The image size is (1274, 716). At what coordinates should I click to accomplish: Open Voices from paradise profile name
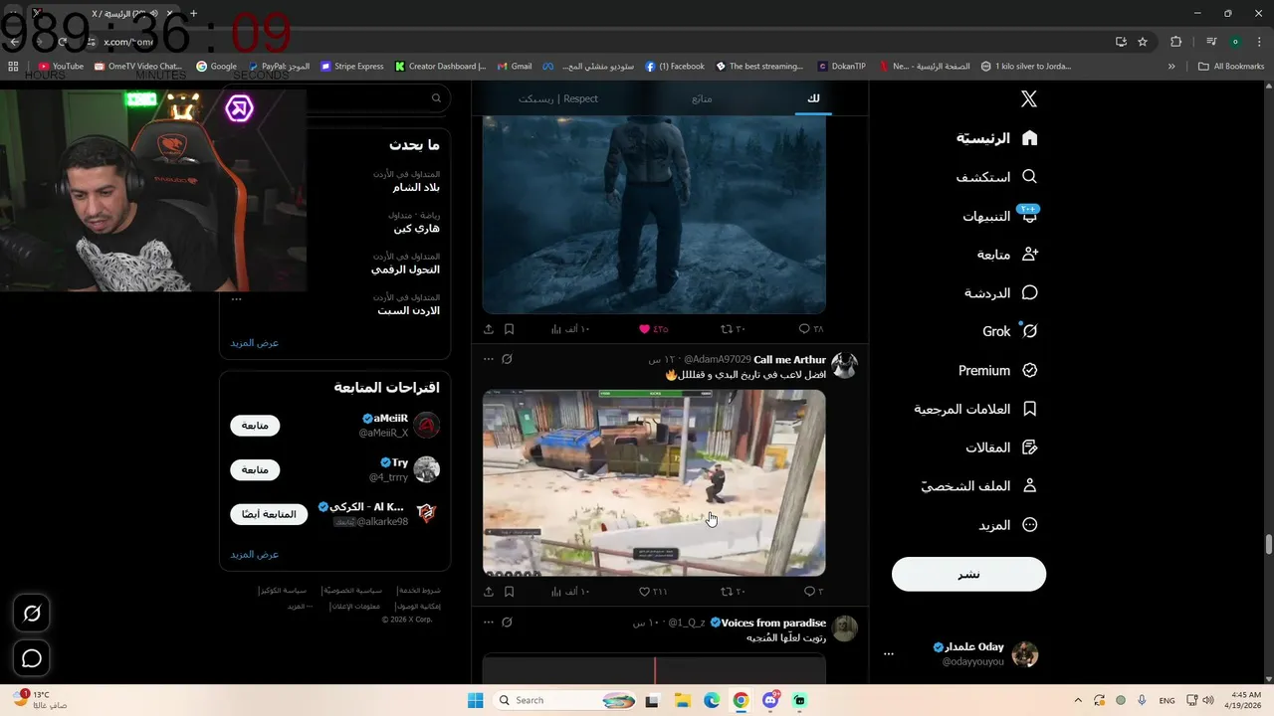point(773,623)
